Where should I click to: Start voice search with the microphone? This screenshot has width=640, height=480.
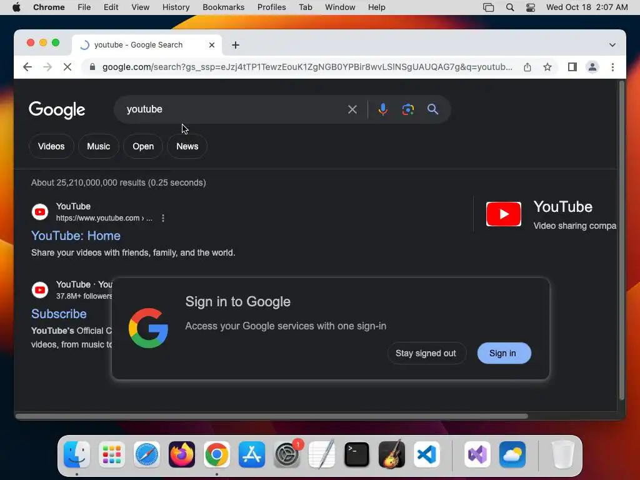pos(382,109)
